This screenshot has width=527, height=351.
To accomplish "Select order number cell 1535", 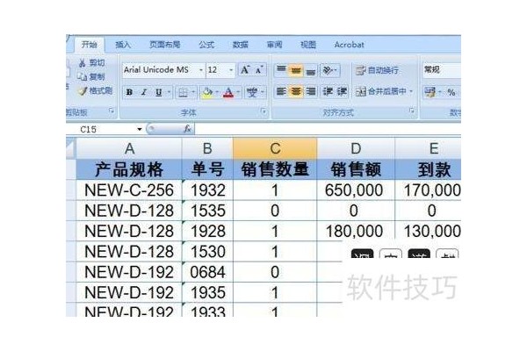I will click(207, 211).
